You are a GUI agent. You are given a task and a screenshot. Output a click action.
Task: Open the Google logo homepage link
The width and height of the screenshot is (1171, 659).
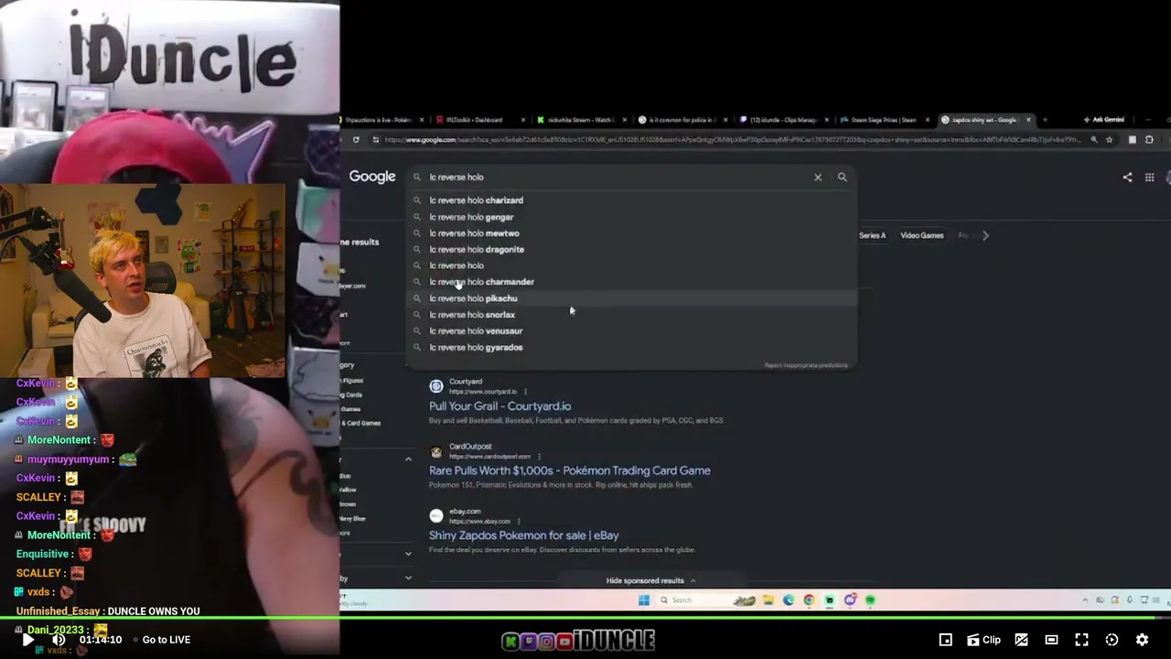point(372,177)
